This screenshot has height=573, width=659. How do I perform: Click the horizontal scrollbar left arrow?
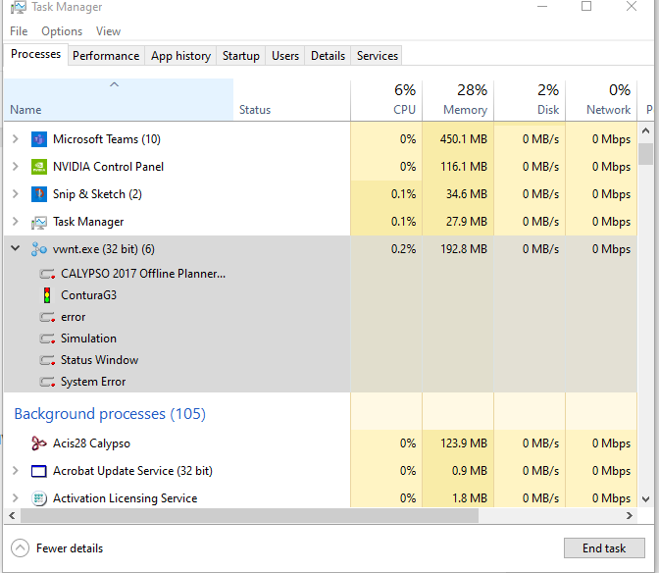coord(12,516)
